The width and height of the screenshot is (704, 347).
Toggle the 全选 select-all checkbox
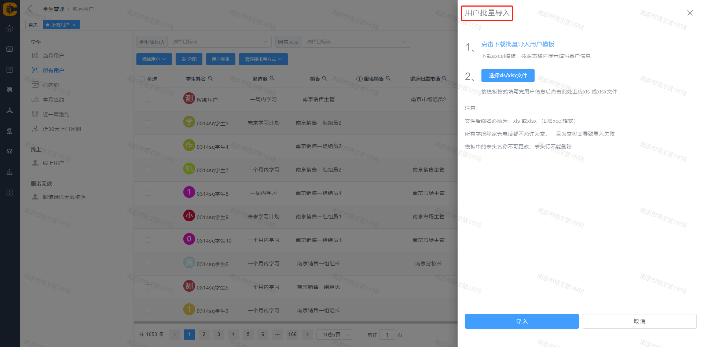142,79
